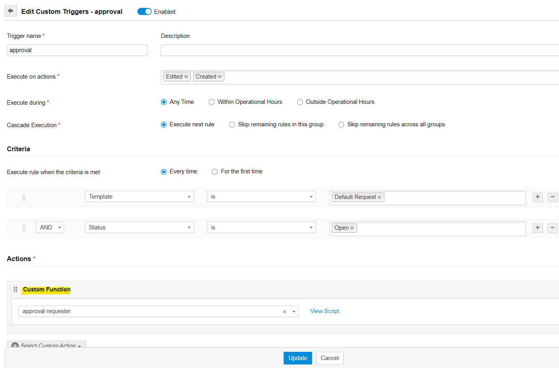Select Within Operational Hours option
This screenshot has height=368, width=559.
pos(212,102)
